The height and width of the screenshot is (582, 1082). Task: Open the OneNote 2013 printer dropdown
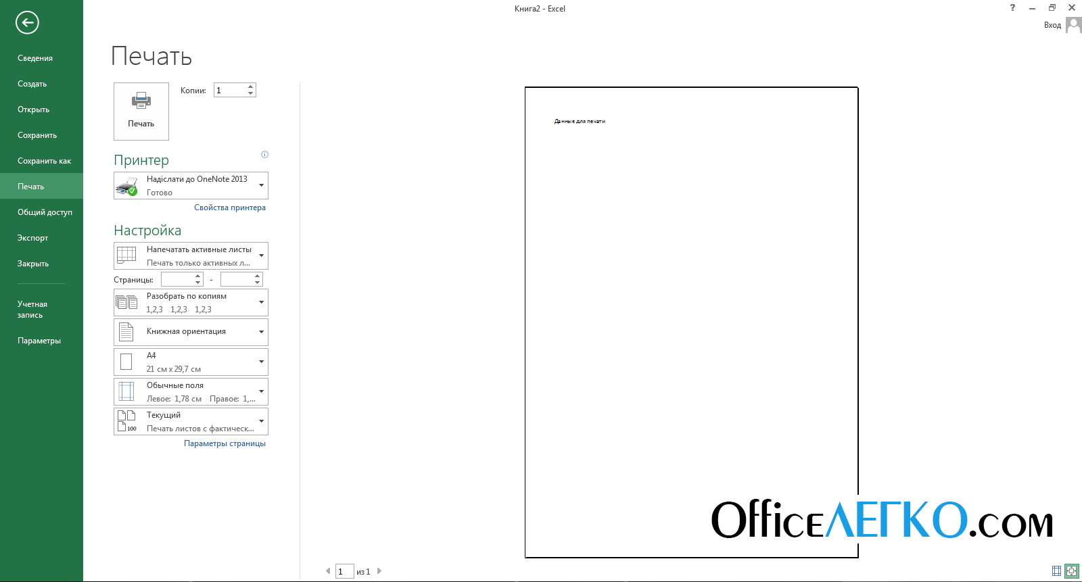point(191,186)
